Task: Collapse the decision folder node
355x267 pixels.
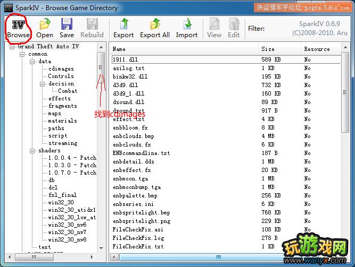Action: pos(42,84)
